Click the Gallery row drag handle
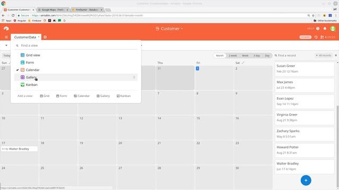 coord(134,77)
